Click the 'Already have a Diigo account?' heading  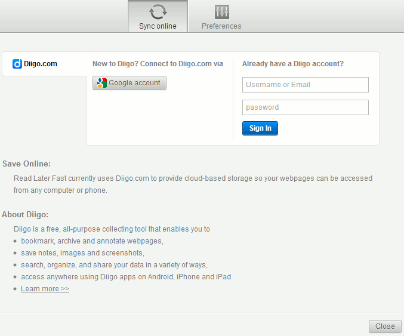292,64
